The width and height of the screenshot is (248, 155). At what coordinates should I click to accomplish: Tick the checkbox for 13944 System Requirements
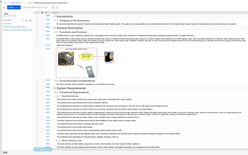tap(37, 88)
